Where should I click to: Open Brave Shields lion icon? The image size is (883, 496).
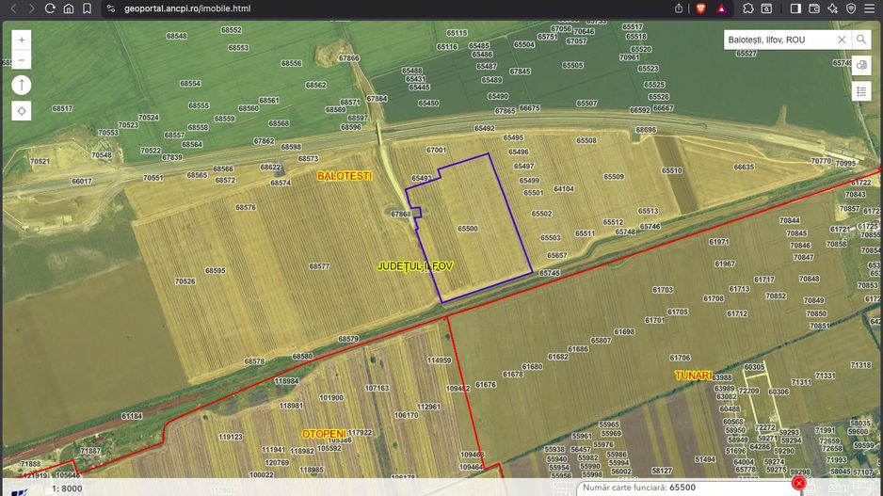point(700,8)
